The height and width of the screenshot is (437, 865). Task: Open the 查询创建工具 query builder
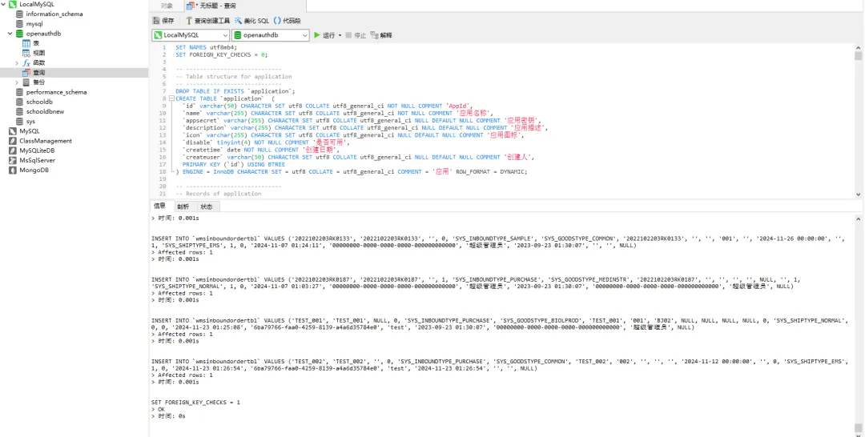coord(207,21)
